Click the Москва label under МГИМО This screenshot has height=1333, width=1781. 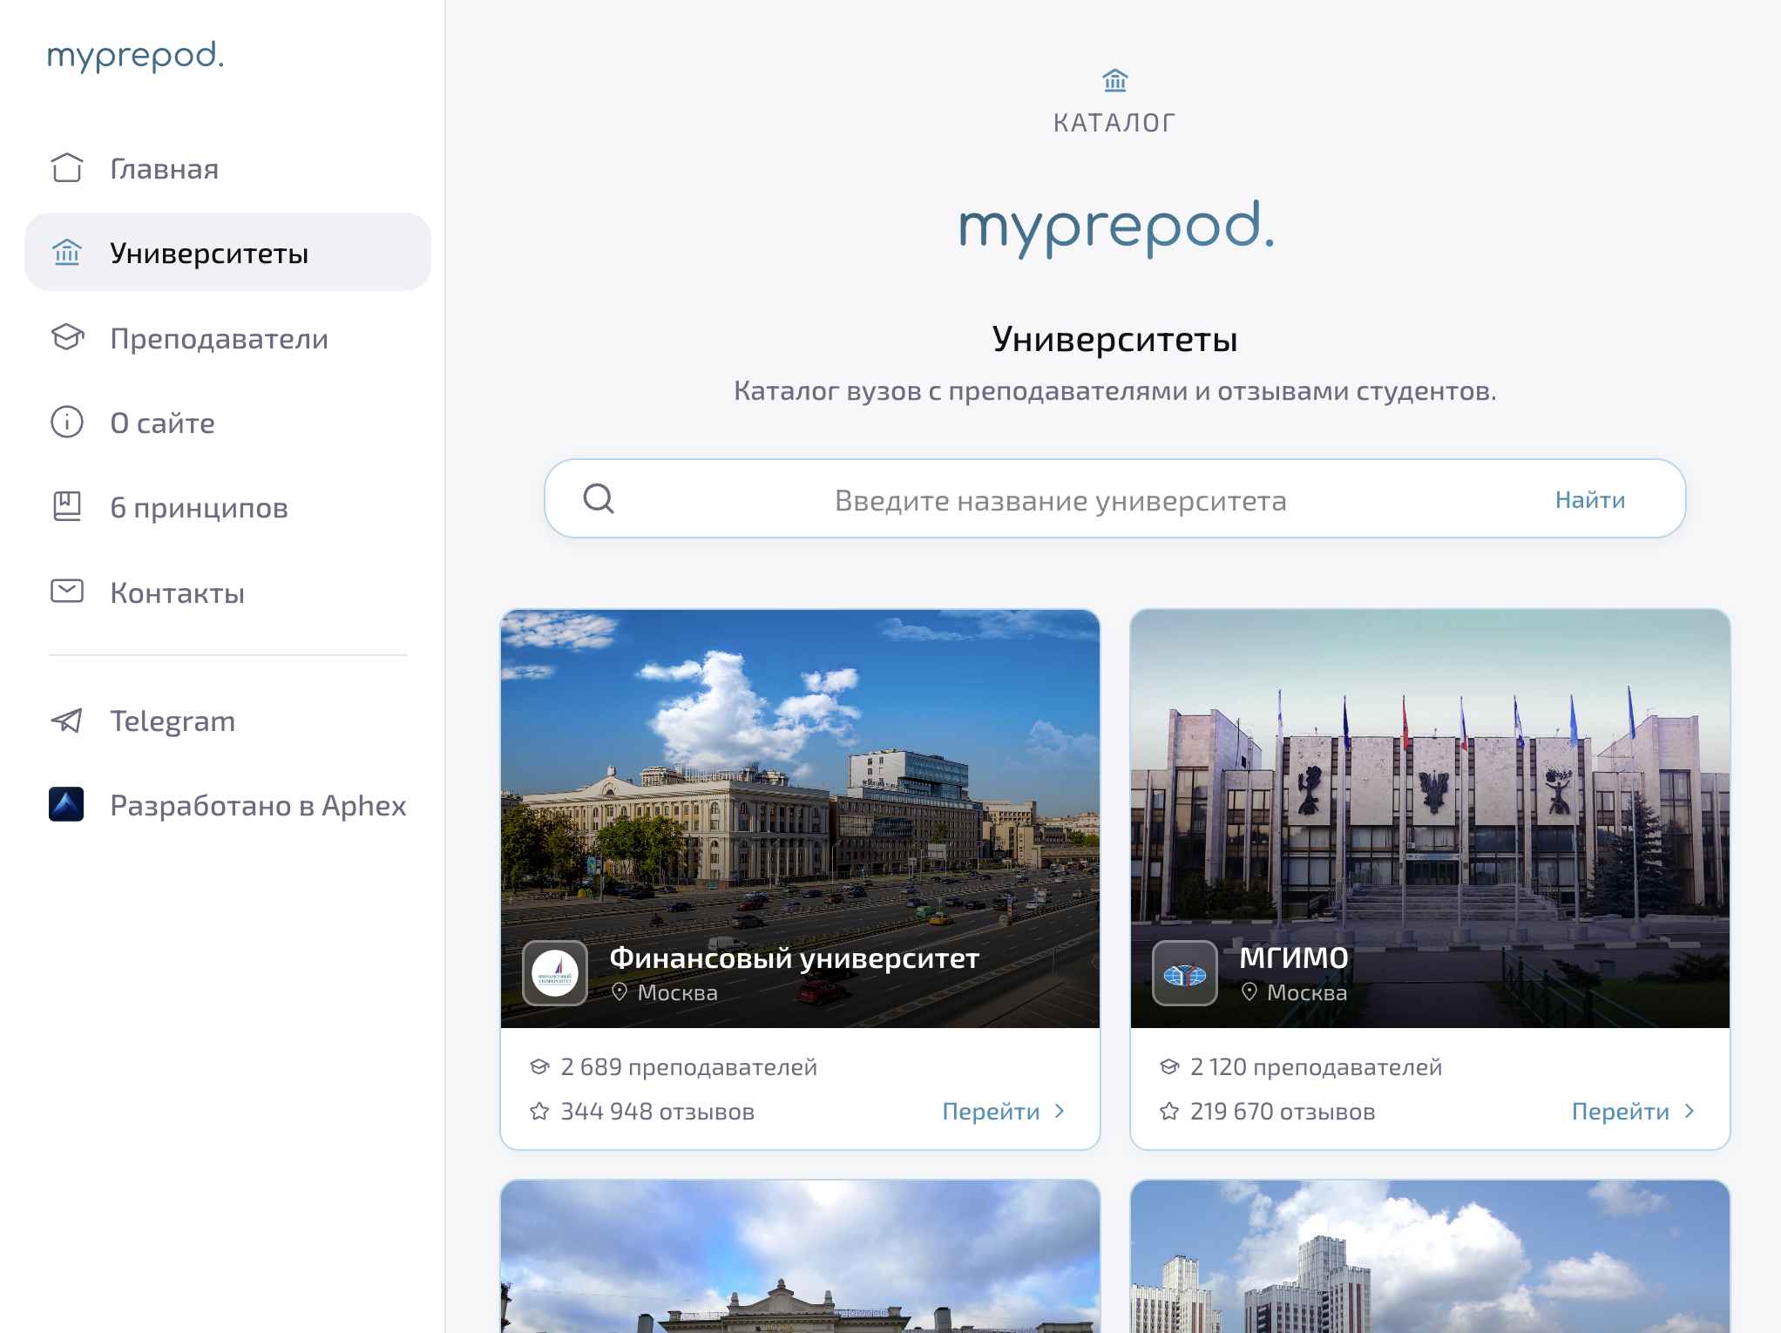click(1307, 992)
